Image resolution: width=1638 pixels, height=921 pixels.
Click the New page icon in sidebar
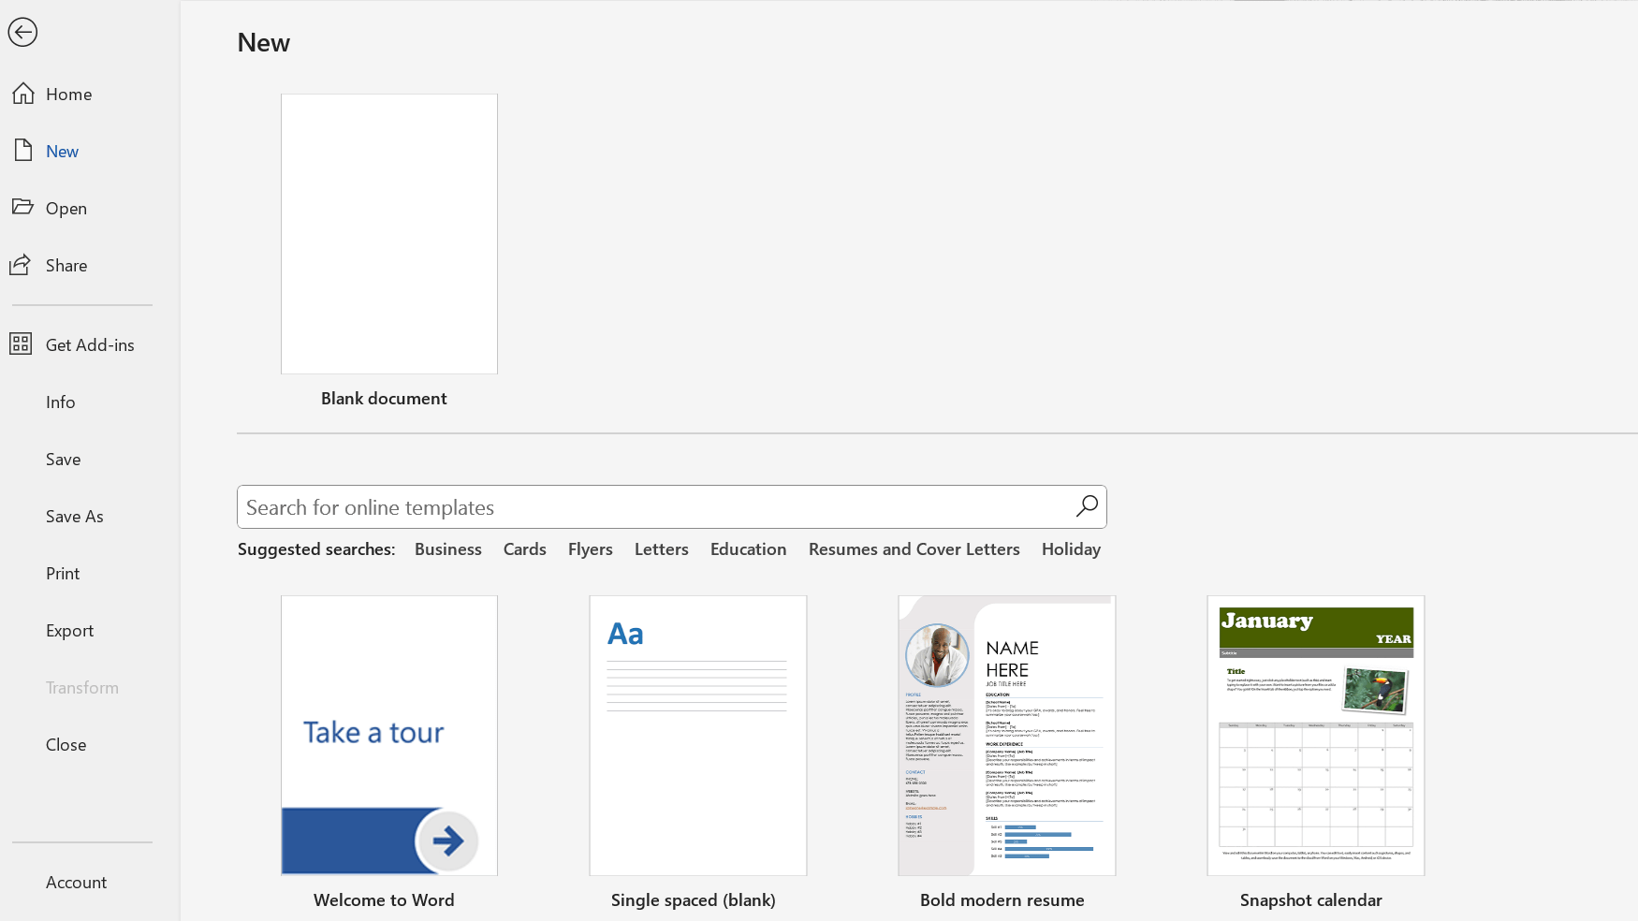(x=23, y=151)
